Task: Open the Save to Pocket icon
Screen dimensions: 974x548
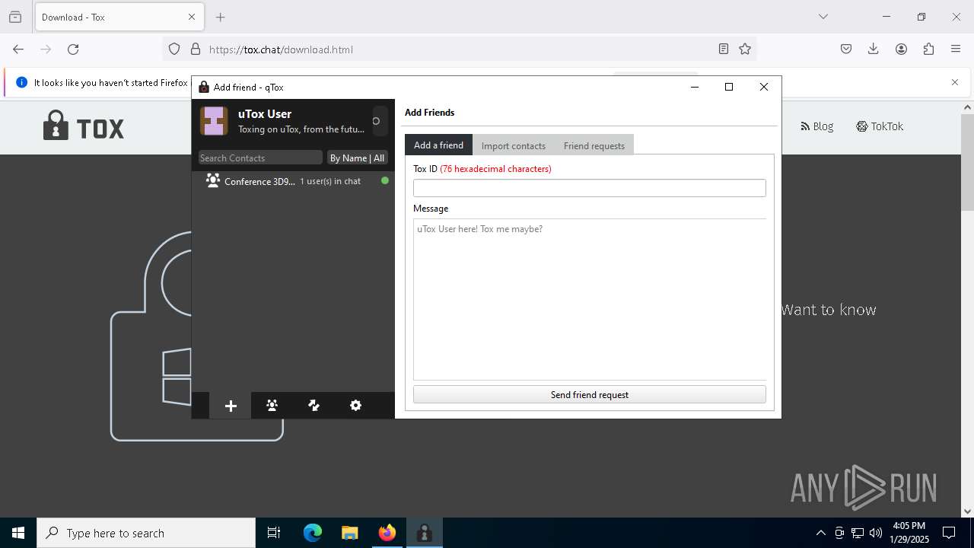Action: (x=846, y=49)
